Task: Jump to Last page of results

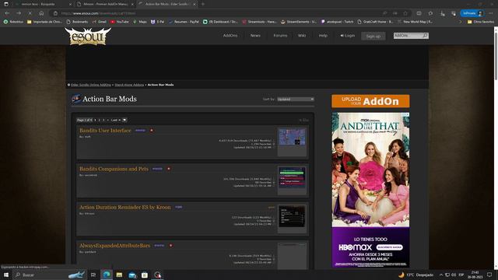Action: (x=115, y=120)
